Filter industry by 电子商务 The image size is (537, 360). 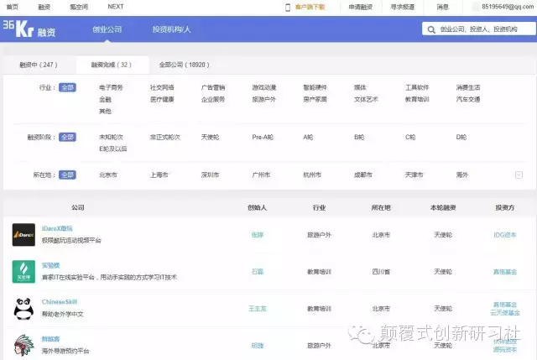(x=111, y=87)
